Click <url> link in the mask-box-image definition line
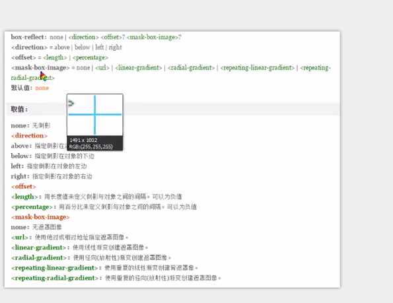Screen dimensions: 393x303 click(102, 67)
